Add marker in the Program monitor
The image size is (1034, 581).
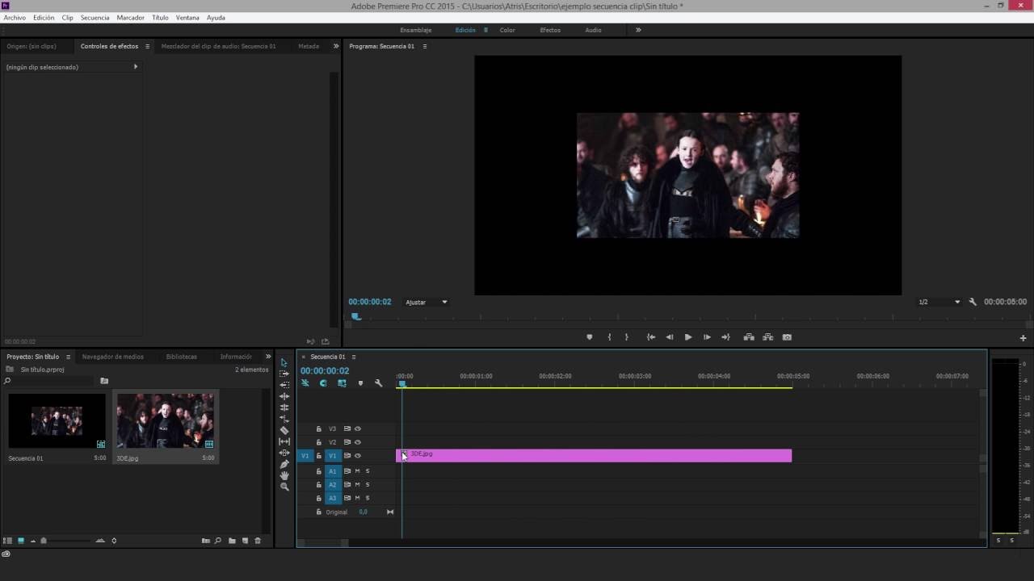(589, 337)
